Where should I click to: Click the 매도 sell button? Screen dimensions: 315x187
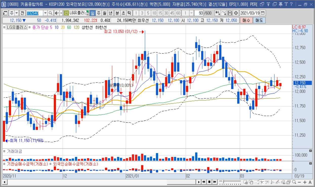(x=259, y=21)
